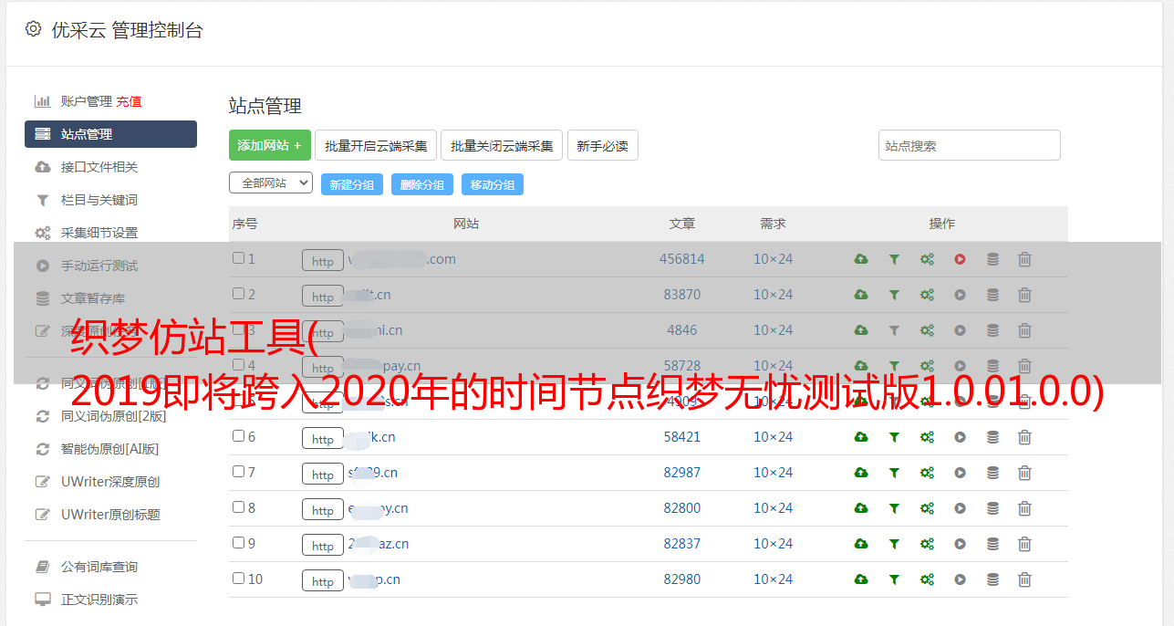
Task: Check the box for site number 8
Action: pos(238,507)
